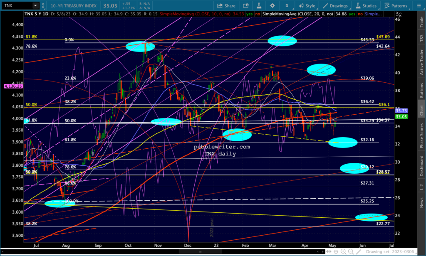Select the Chart sidebar tab
This screenshot has width=426, height=256.
point(421,110)
